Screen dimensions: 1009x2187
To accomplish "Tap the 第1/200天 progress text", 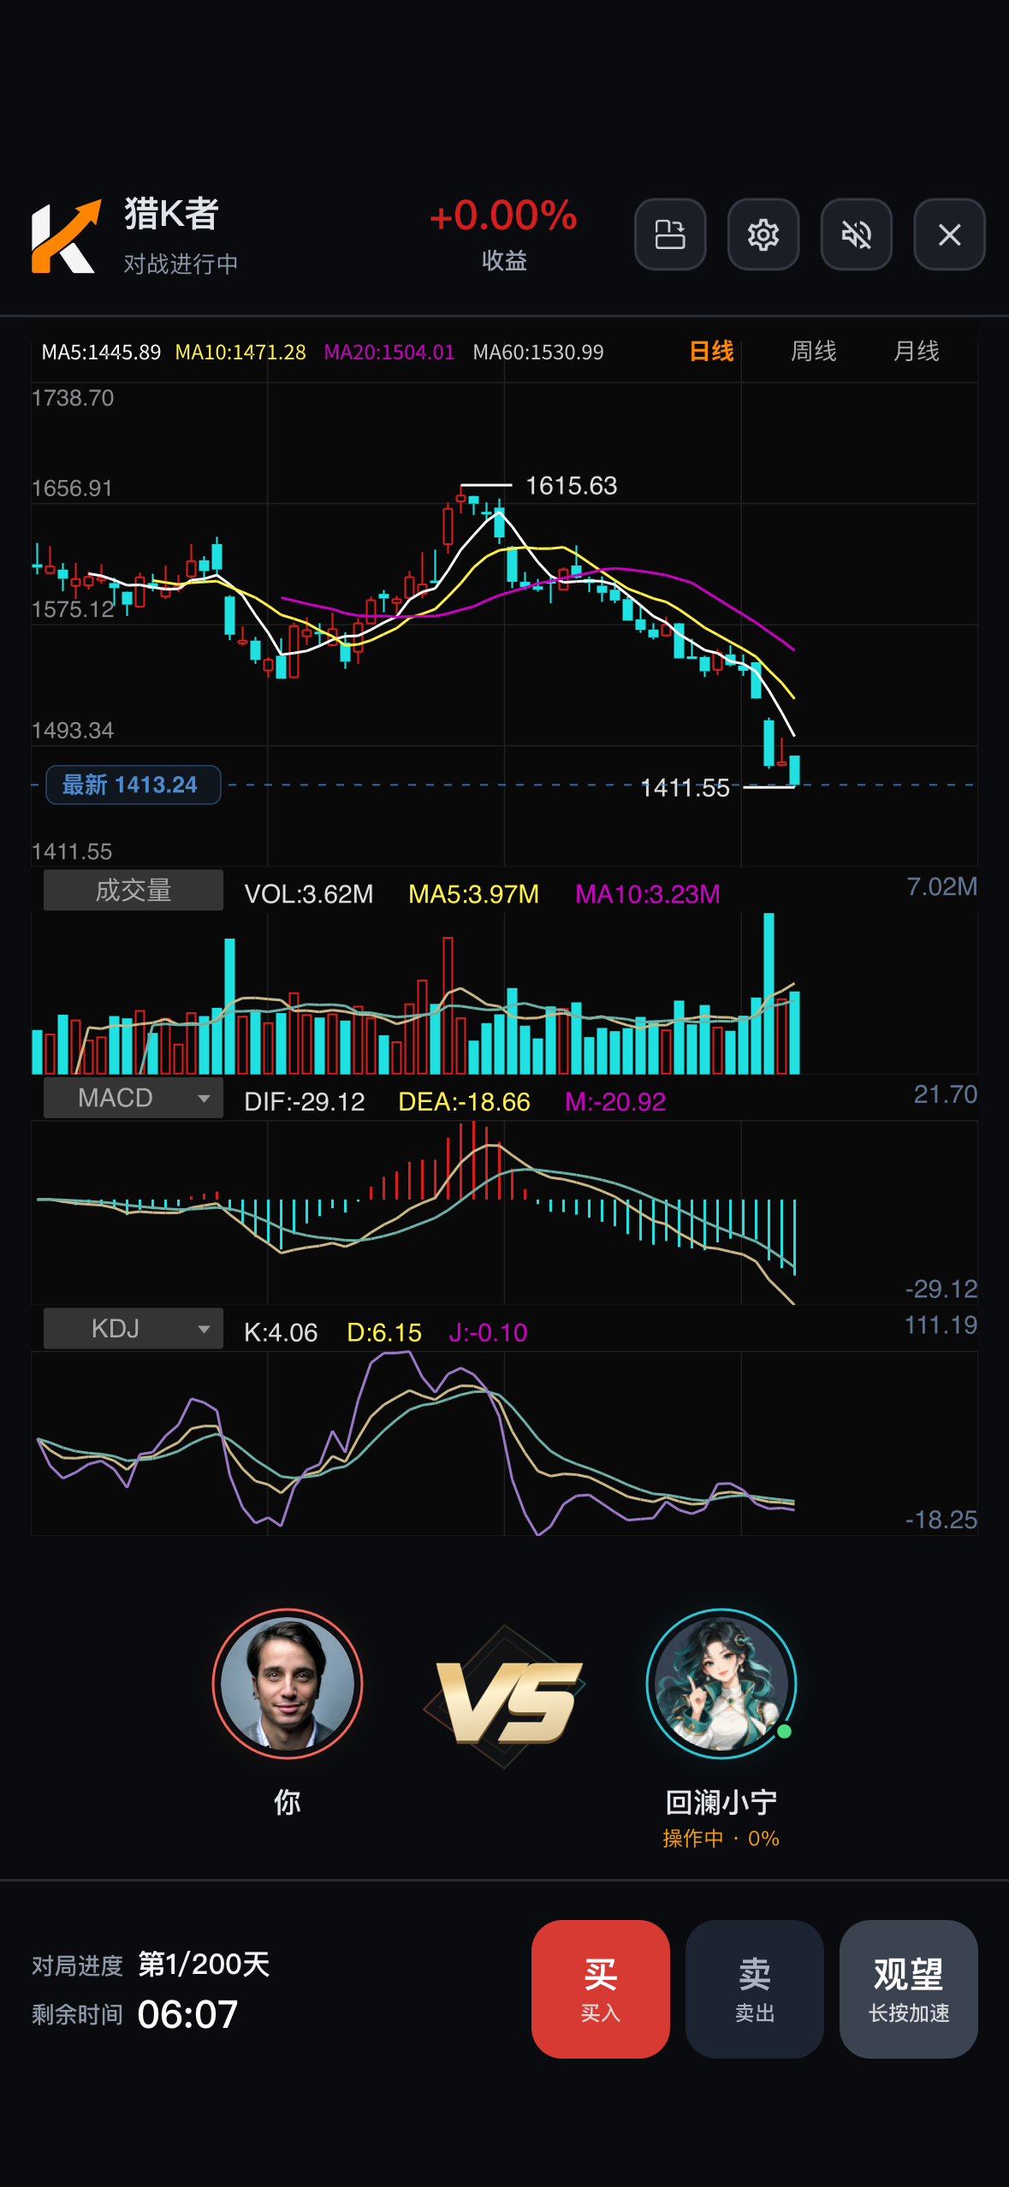I will (x=204, y=1965).
